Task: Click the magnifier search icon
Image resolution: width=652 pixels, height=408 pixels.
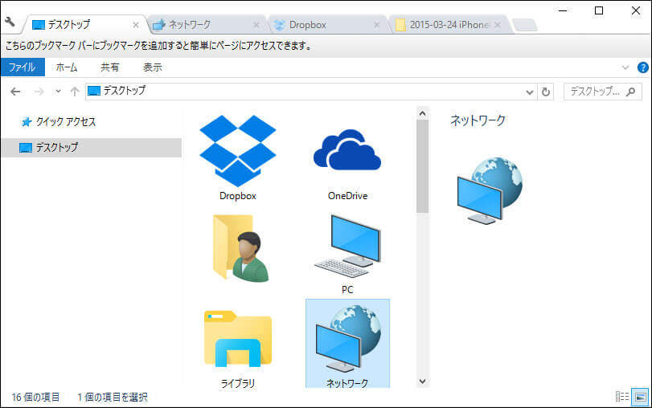Action: 631,92
